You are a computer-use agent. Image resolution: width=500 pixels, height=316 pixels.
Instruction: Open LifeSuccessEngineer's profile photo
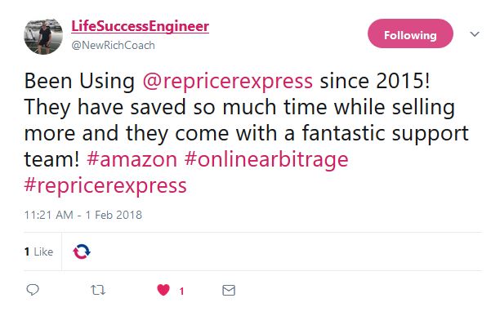pos(43,36)
